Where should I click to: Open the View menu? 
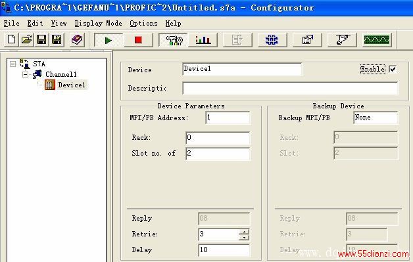(x=59, y=24)
